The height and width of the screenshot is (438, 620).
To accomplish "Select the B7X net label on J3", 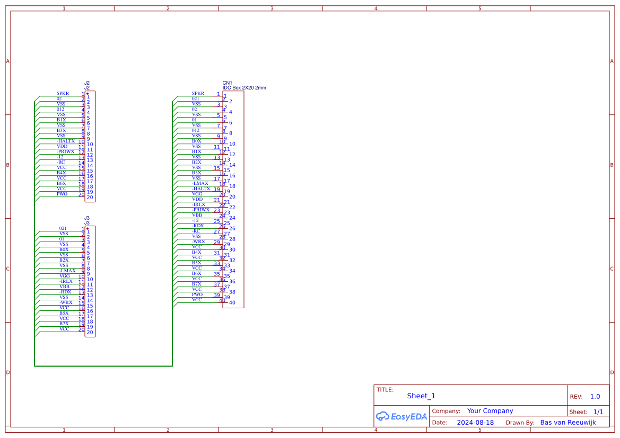I will pos(64,324).
